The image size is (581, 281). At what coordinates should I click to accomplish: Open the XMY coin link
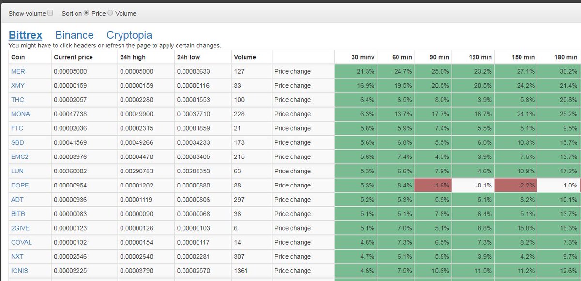click(x=18, y=86)
